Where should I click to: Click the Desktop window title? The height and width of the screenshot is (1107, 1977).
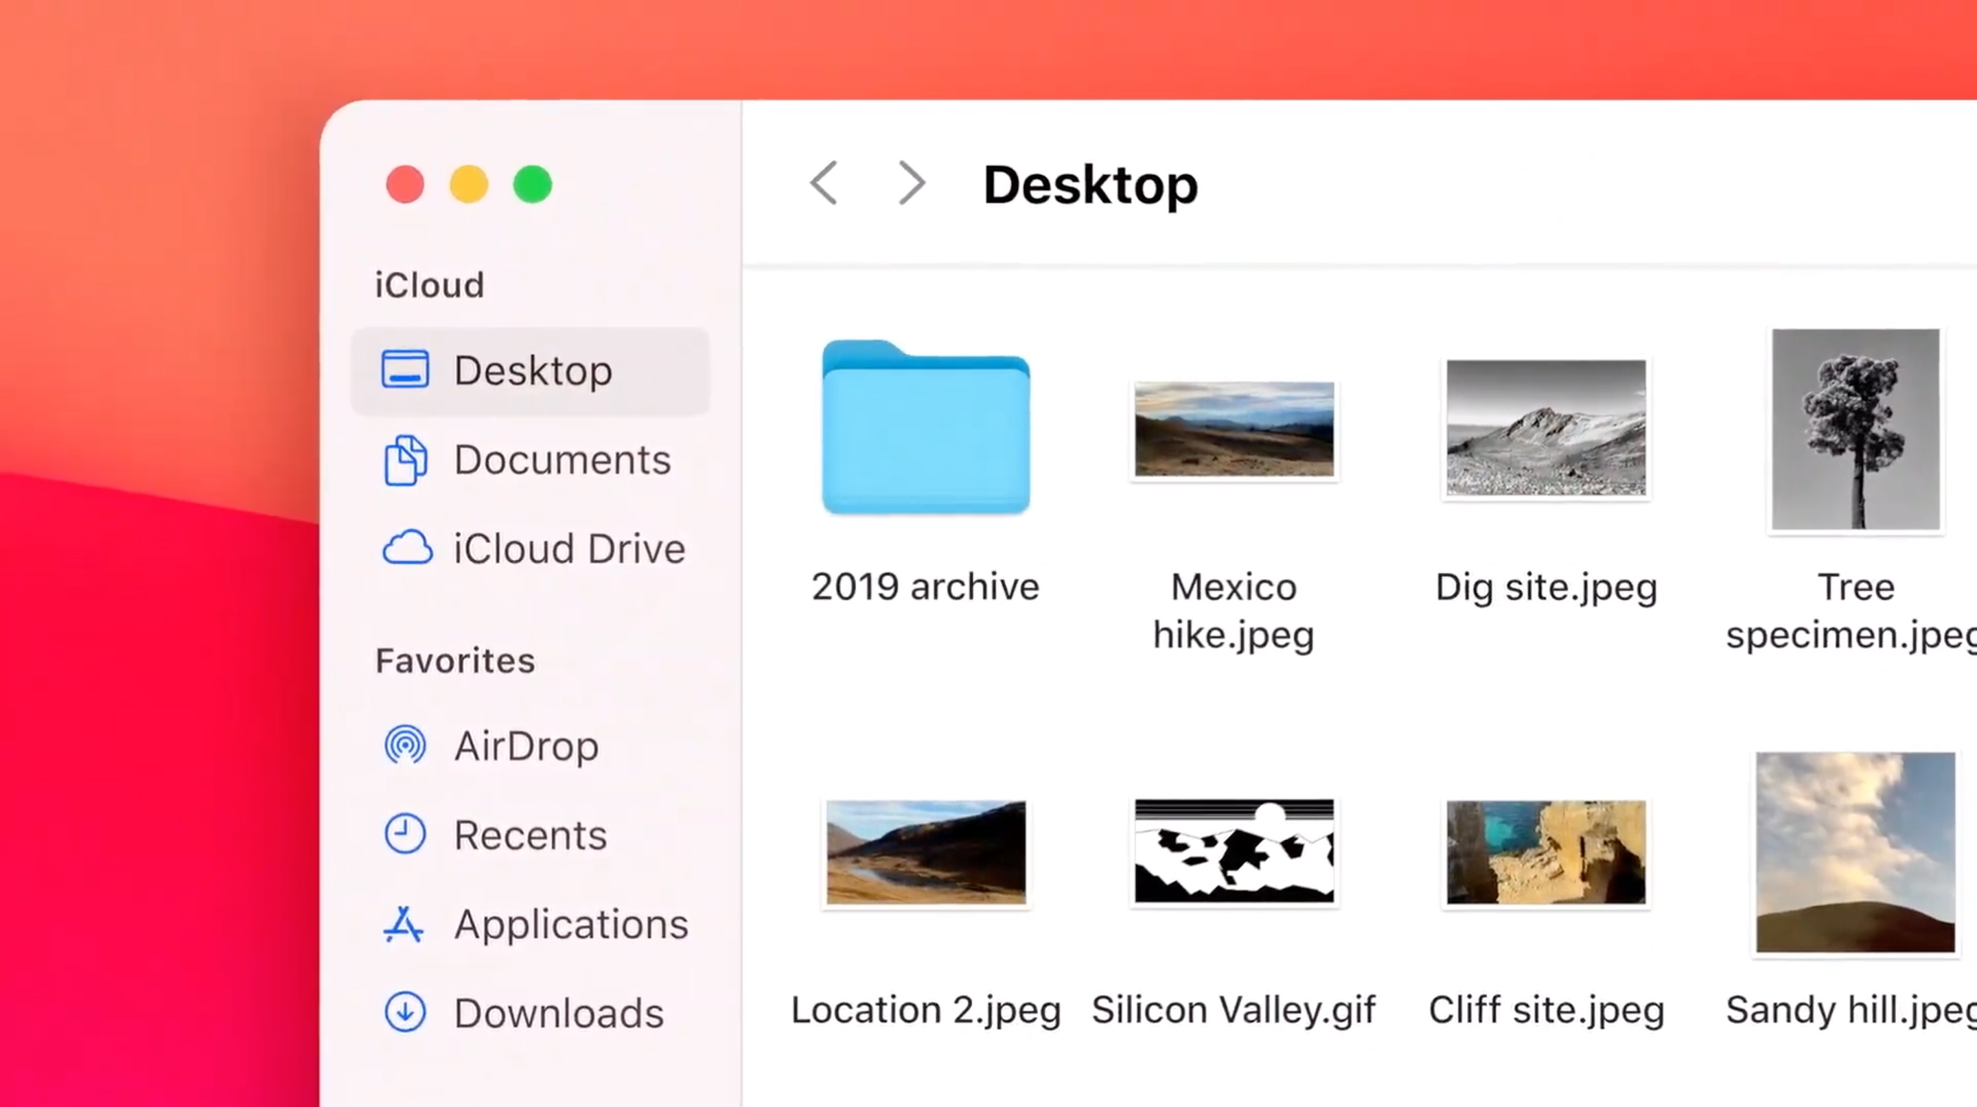pyautogui.click(x=1091, y=186)
